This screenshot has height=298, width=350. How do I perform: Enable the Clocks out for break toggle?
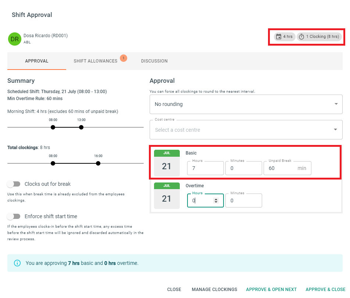coord(14,184)
